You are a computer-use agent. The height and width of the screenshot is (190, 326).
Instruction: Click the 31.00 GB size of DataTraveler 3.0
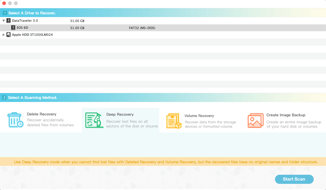(77, 21)
